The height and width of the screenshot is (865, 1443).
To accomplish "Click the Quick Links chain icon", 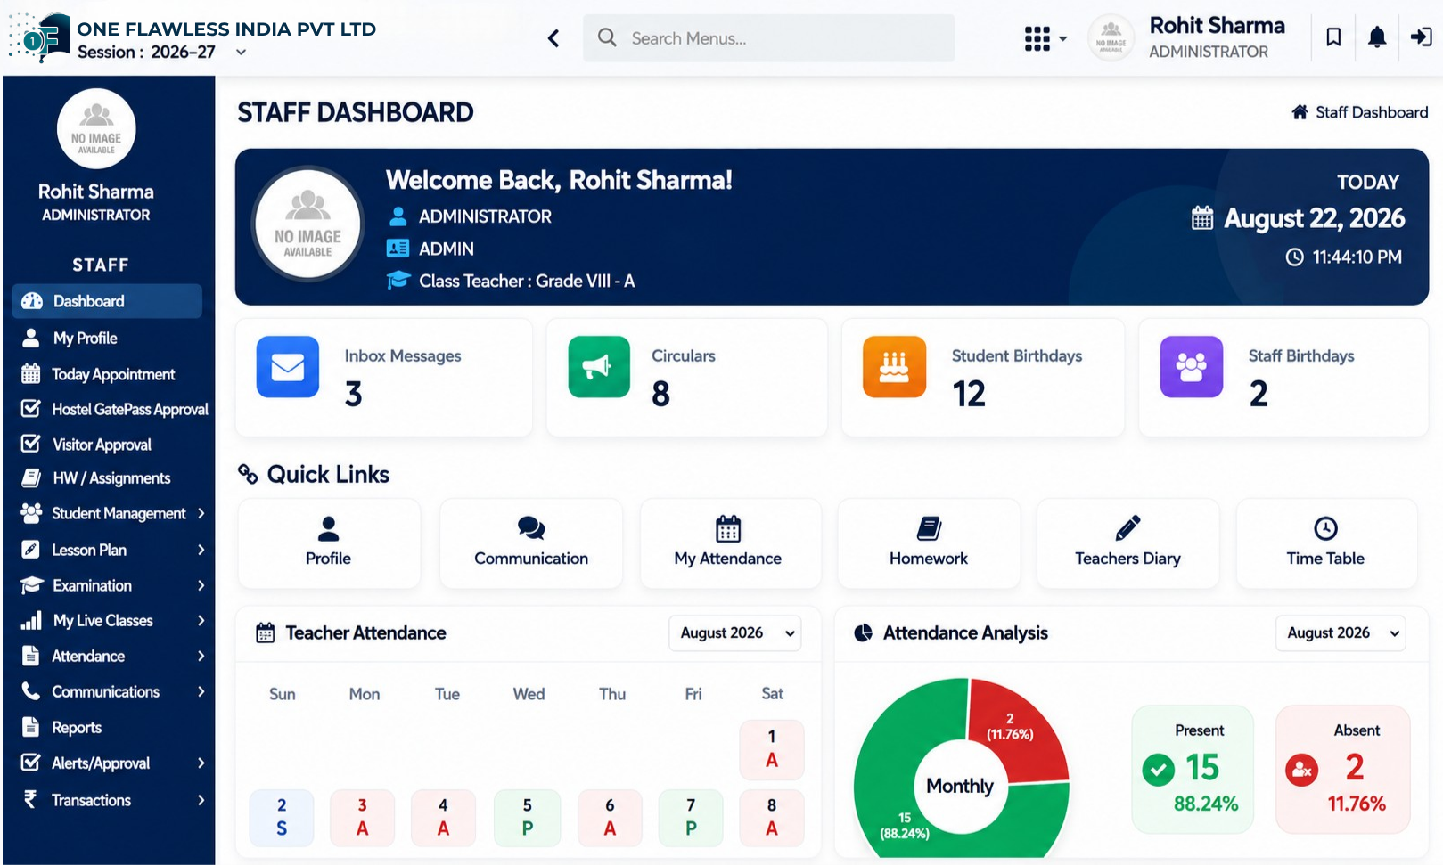I will 248,474.
